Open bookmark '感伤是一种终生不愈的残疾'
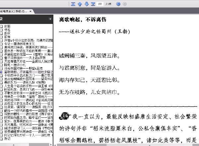Viewport: 199px width, 146px height. 29,51
